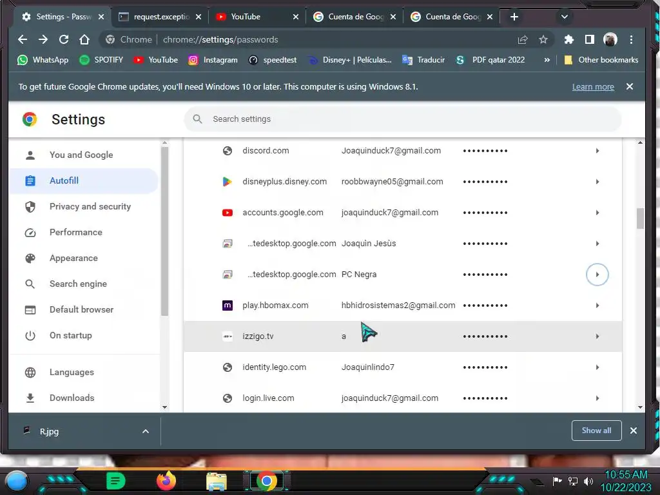
Task: Click the play.hbomax.com site link
Action: click(x=275, y=305)
